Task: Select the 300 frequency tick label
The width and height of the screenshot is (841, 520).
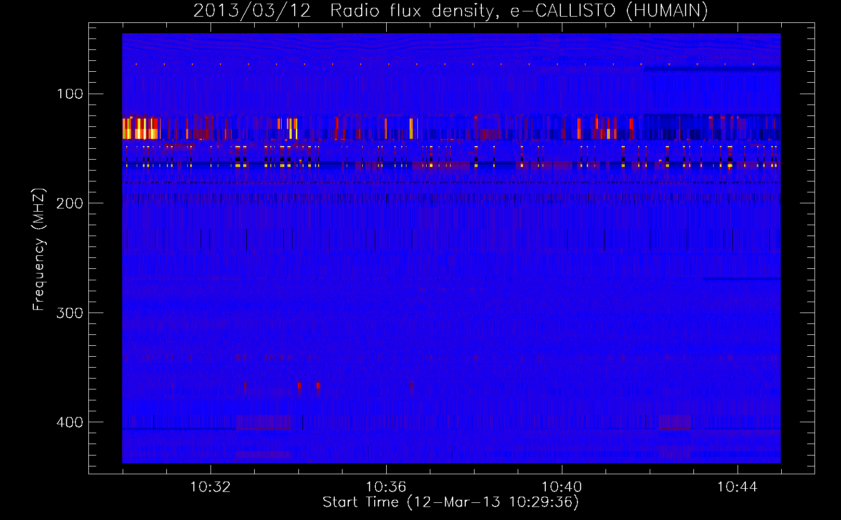Action: point(70,313)
